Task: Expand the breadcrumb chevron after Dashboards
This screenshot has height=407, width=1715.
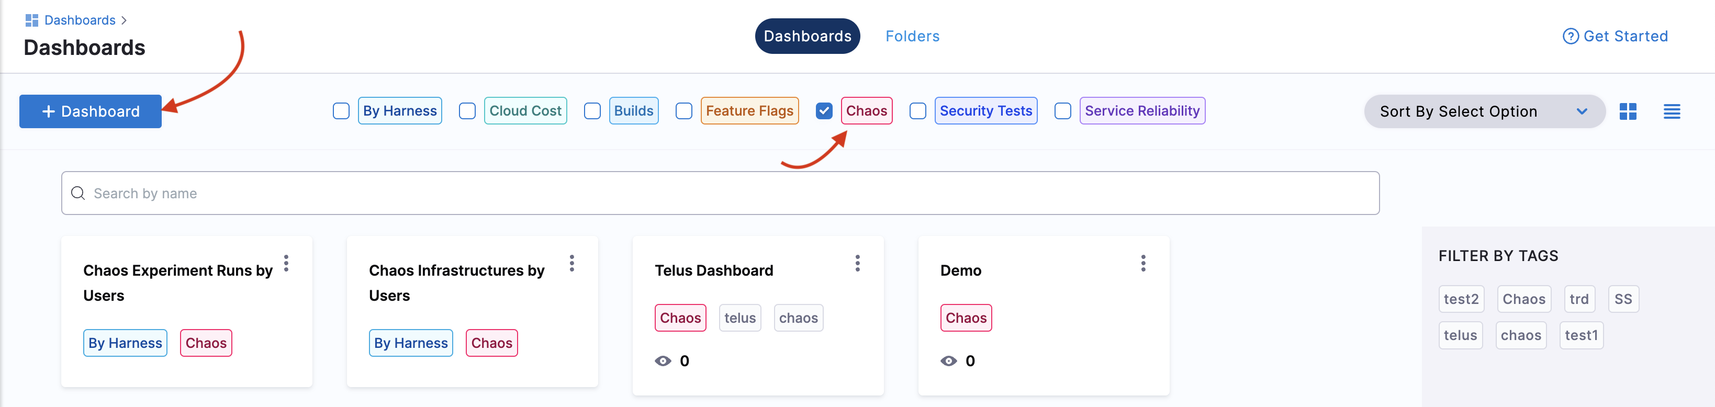Action: 124,20
